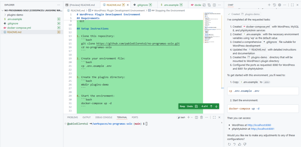Open the http://localhost:8080 link
This screenshot has height=147, width=301.
259,125
